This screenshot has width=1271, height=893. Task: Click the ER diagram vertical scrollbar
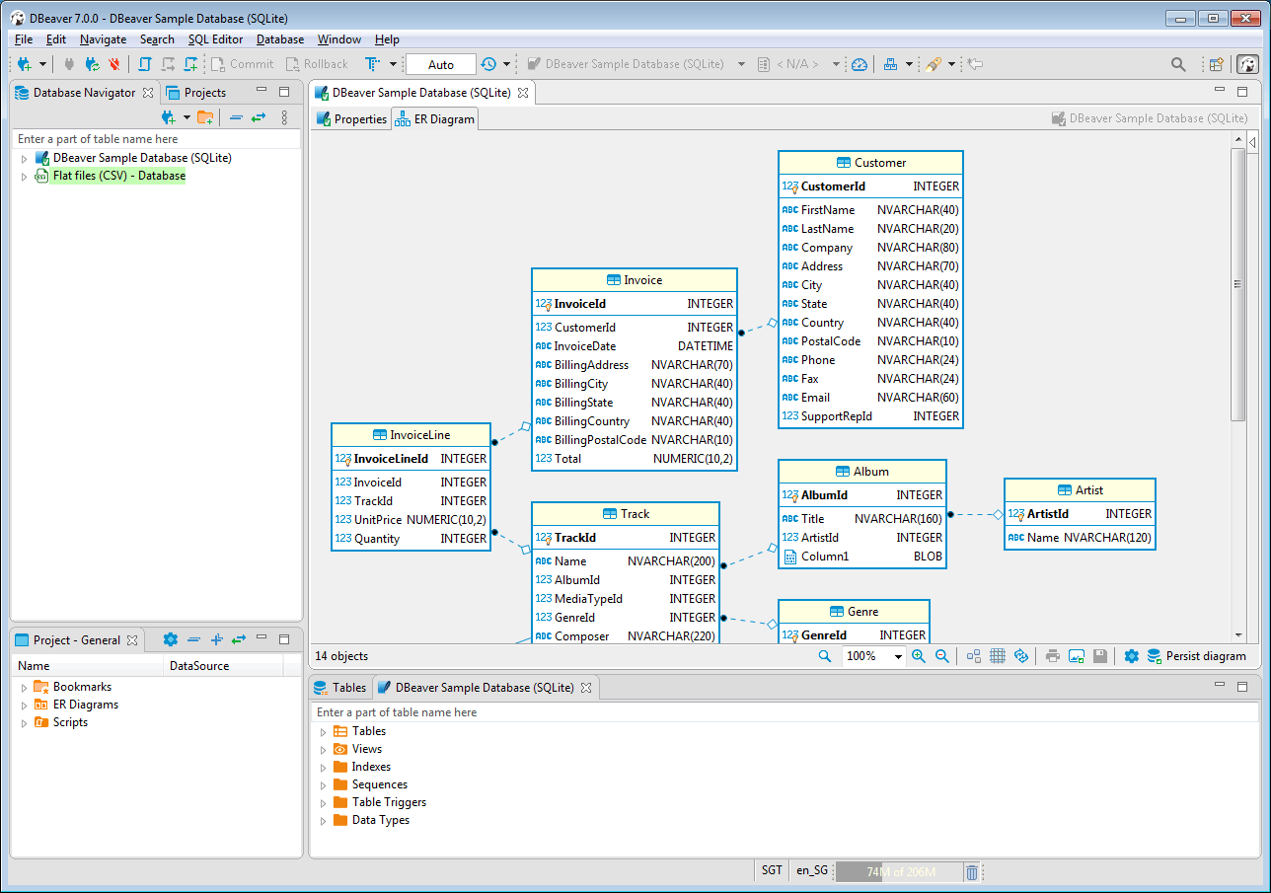[x=1238, y=286]
